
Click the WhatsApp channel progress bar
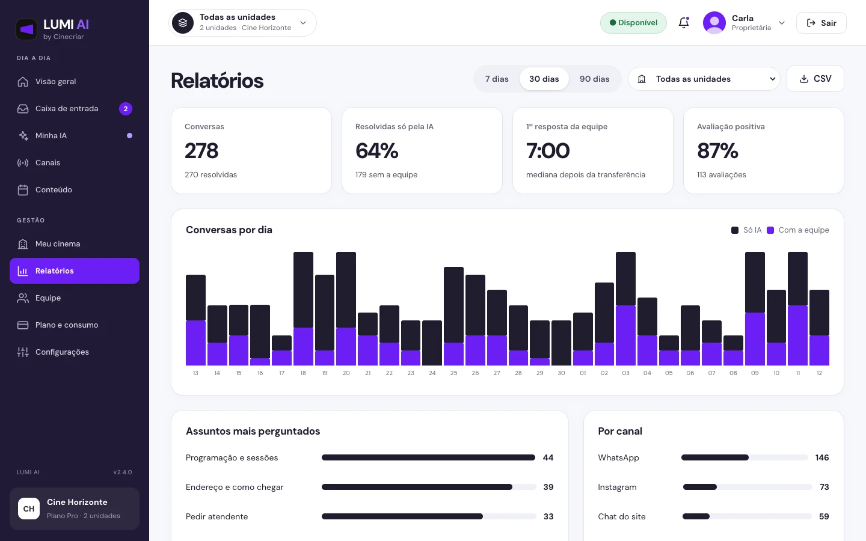tap(745, 457)
